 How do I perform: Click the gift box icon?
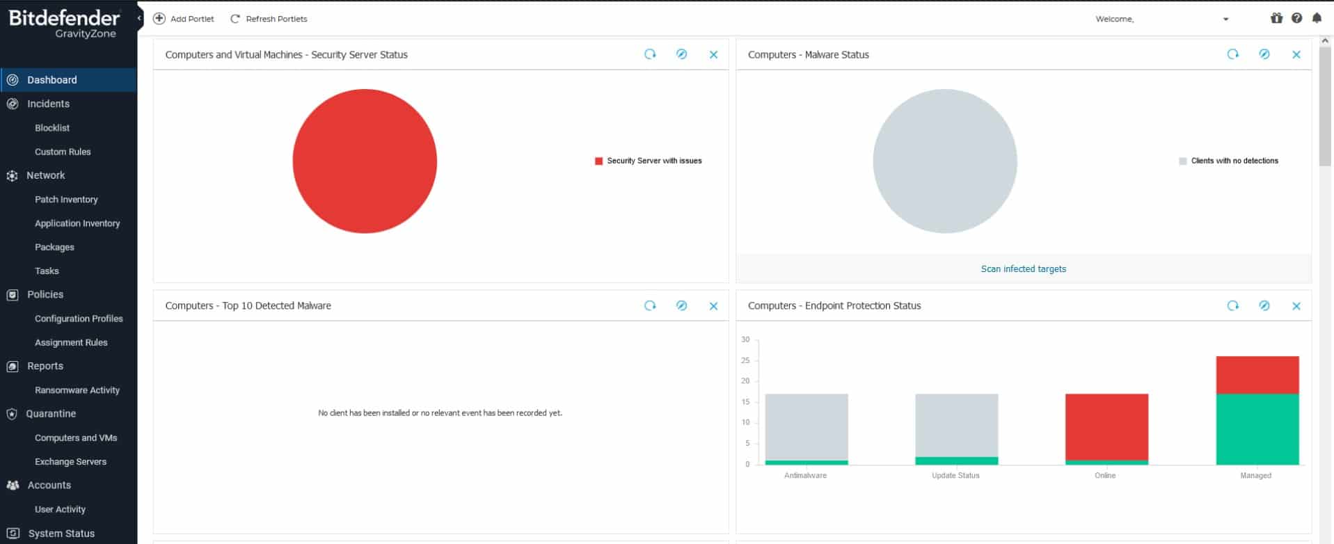click(x=1276, y=19)
